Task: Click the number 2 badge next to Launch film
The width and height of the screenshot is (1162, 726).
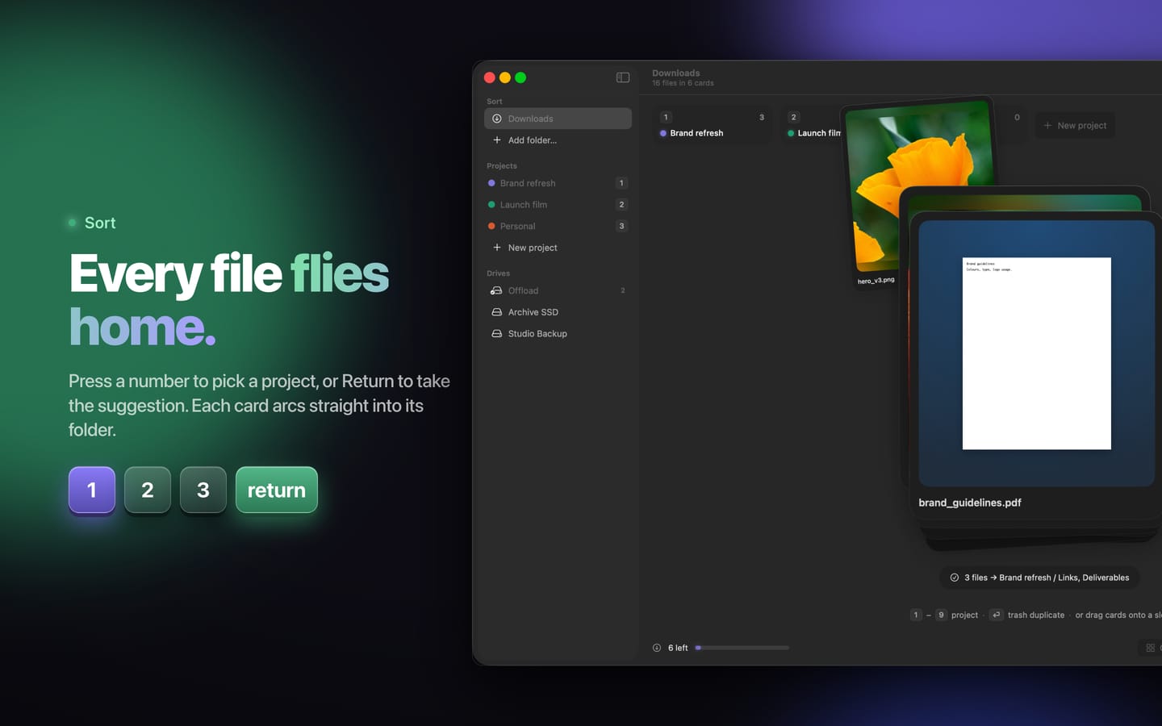Action: [x=621, y=205]
